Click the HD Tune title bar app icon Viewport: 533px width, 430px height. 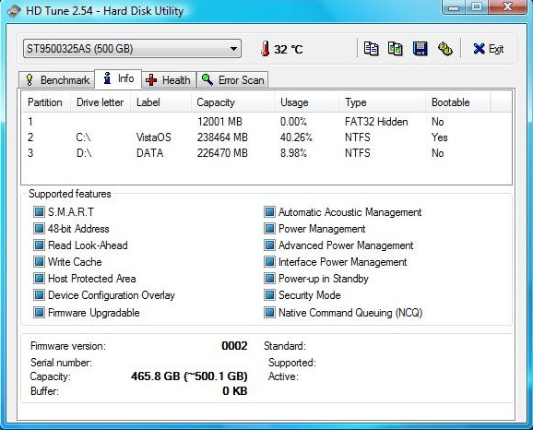14,11
